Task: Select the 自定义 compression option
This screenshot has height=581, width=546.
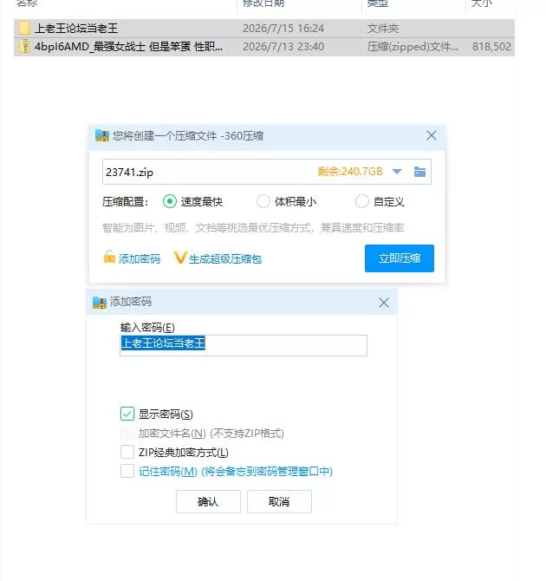Action: click(362, 201)
